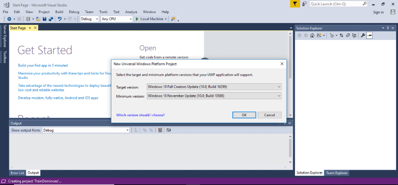
Task: Open the Window menu
Action: click(149, 11)
